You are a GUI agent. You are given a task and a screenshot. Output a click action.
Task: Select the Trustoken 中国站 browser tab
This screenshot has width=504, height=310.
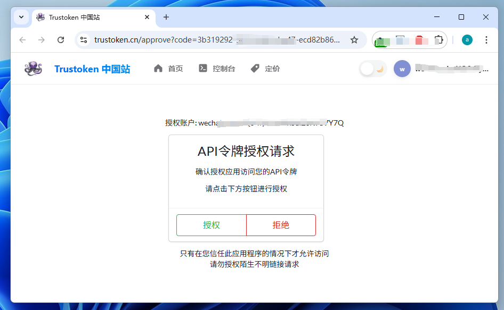pyautogui.click(x=93, y=18)
